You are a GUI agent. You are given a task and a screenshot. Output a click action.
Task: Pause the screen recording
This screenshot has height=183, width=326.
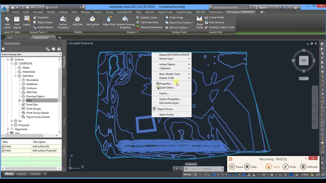point(236,167)
